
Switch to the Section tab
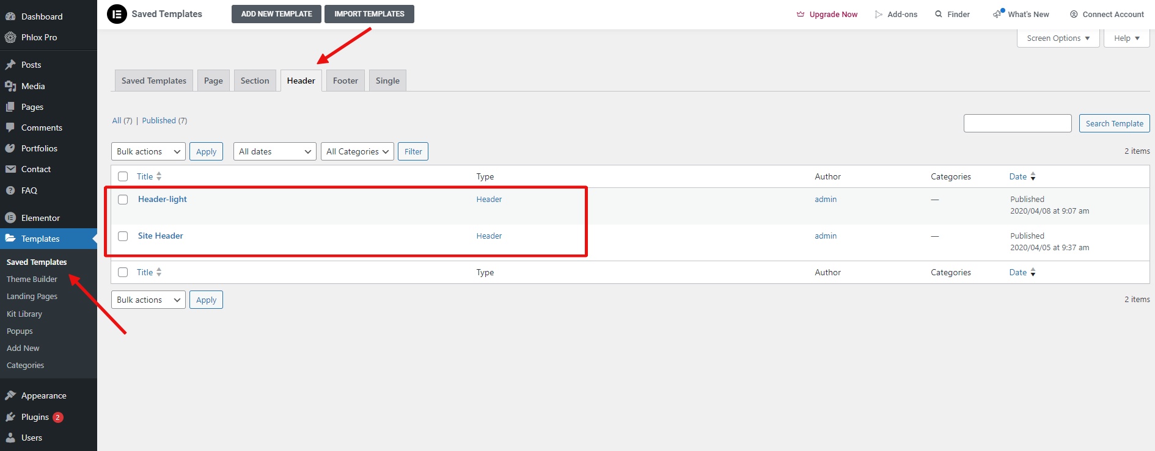pos(255,81)
